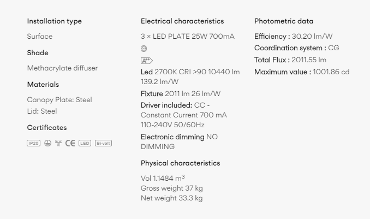
Task: Click the Total Flux label
Action: coord(272,60)
